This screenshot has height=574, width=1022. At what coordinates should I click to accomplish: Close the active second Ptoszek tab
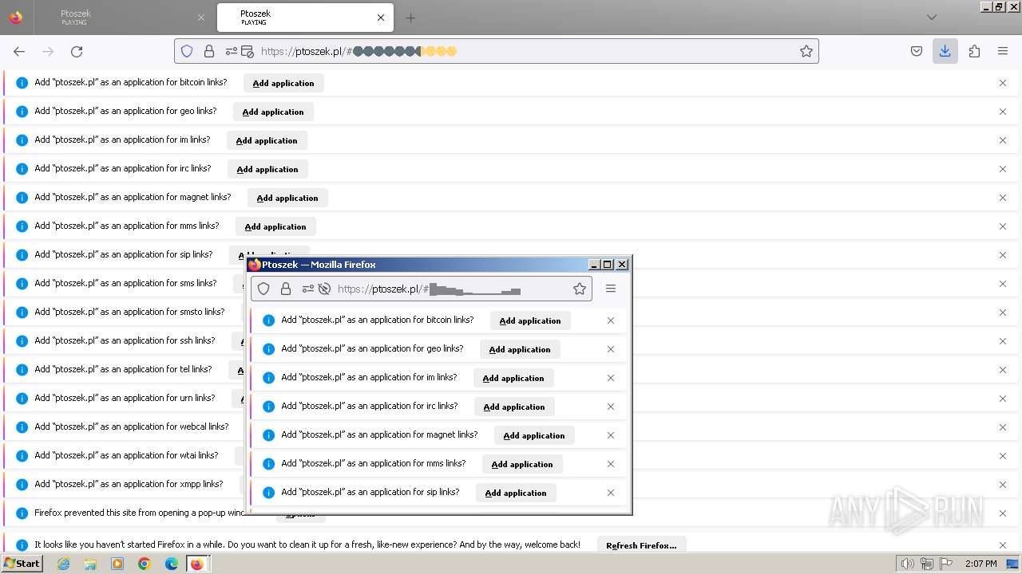point(381,18)
